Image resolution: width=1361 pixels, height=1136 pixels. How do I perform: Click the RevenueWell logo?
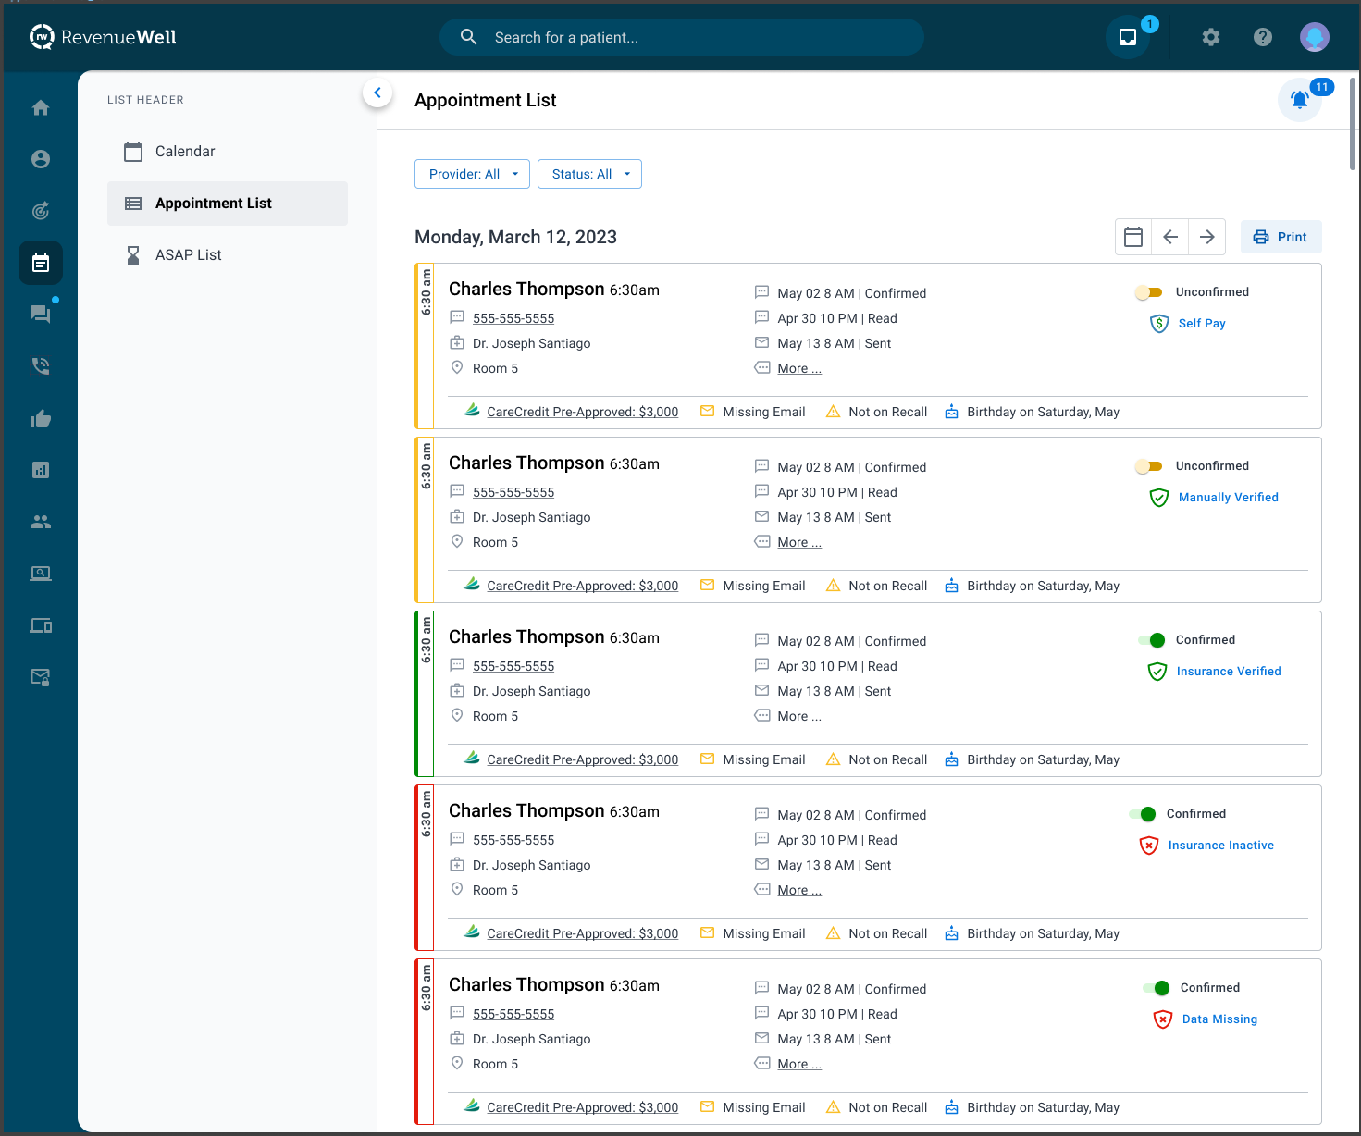coord(103,37)
